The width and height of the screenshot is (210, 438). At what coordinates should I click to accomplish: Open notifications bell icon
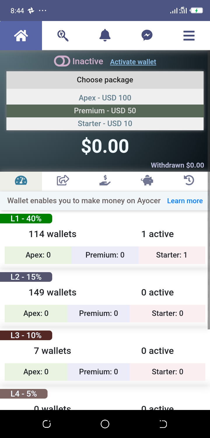pyautogui.click(x=105, y=36)
